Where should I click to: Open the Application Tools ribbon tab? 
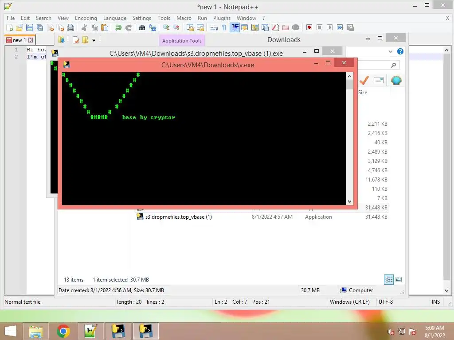tap(182, 41)
